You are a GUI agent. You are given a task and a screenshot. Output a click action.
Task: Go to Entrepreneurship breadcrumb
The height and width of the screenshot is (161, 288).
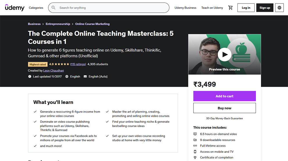click(x=58, y=24)
